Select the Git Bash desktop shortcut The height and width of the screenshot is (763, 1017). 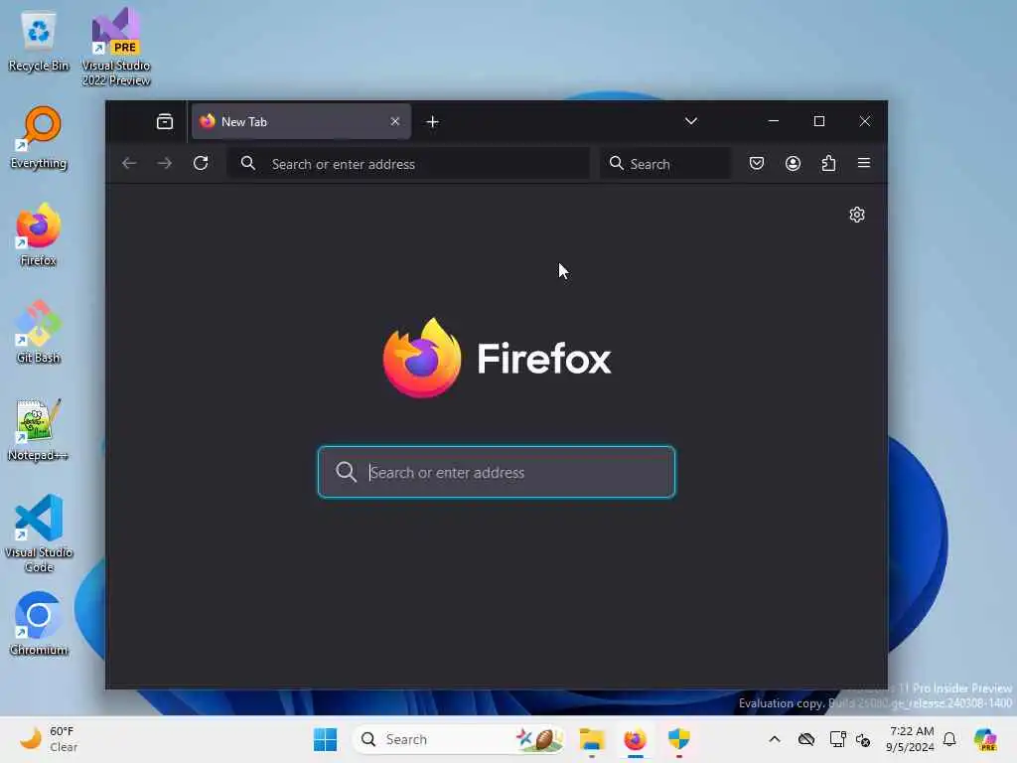[x=39, y=332]
